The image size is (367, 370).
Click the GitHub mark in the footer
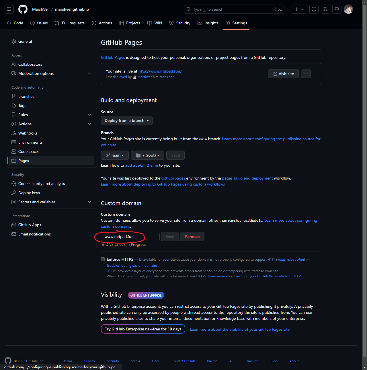pyautogui.click(x=8, y=361)
